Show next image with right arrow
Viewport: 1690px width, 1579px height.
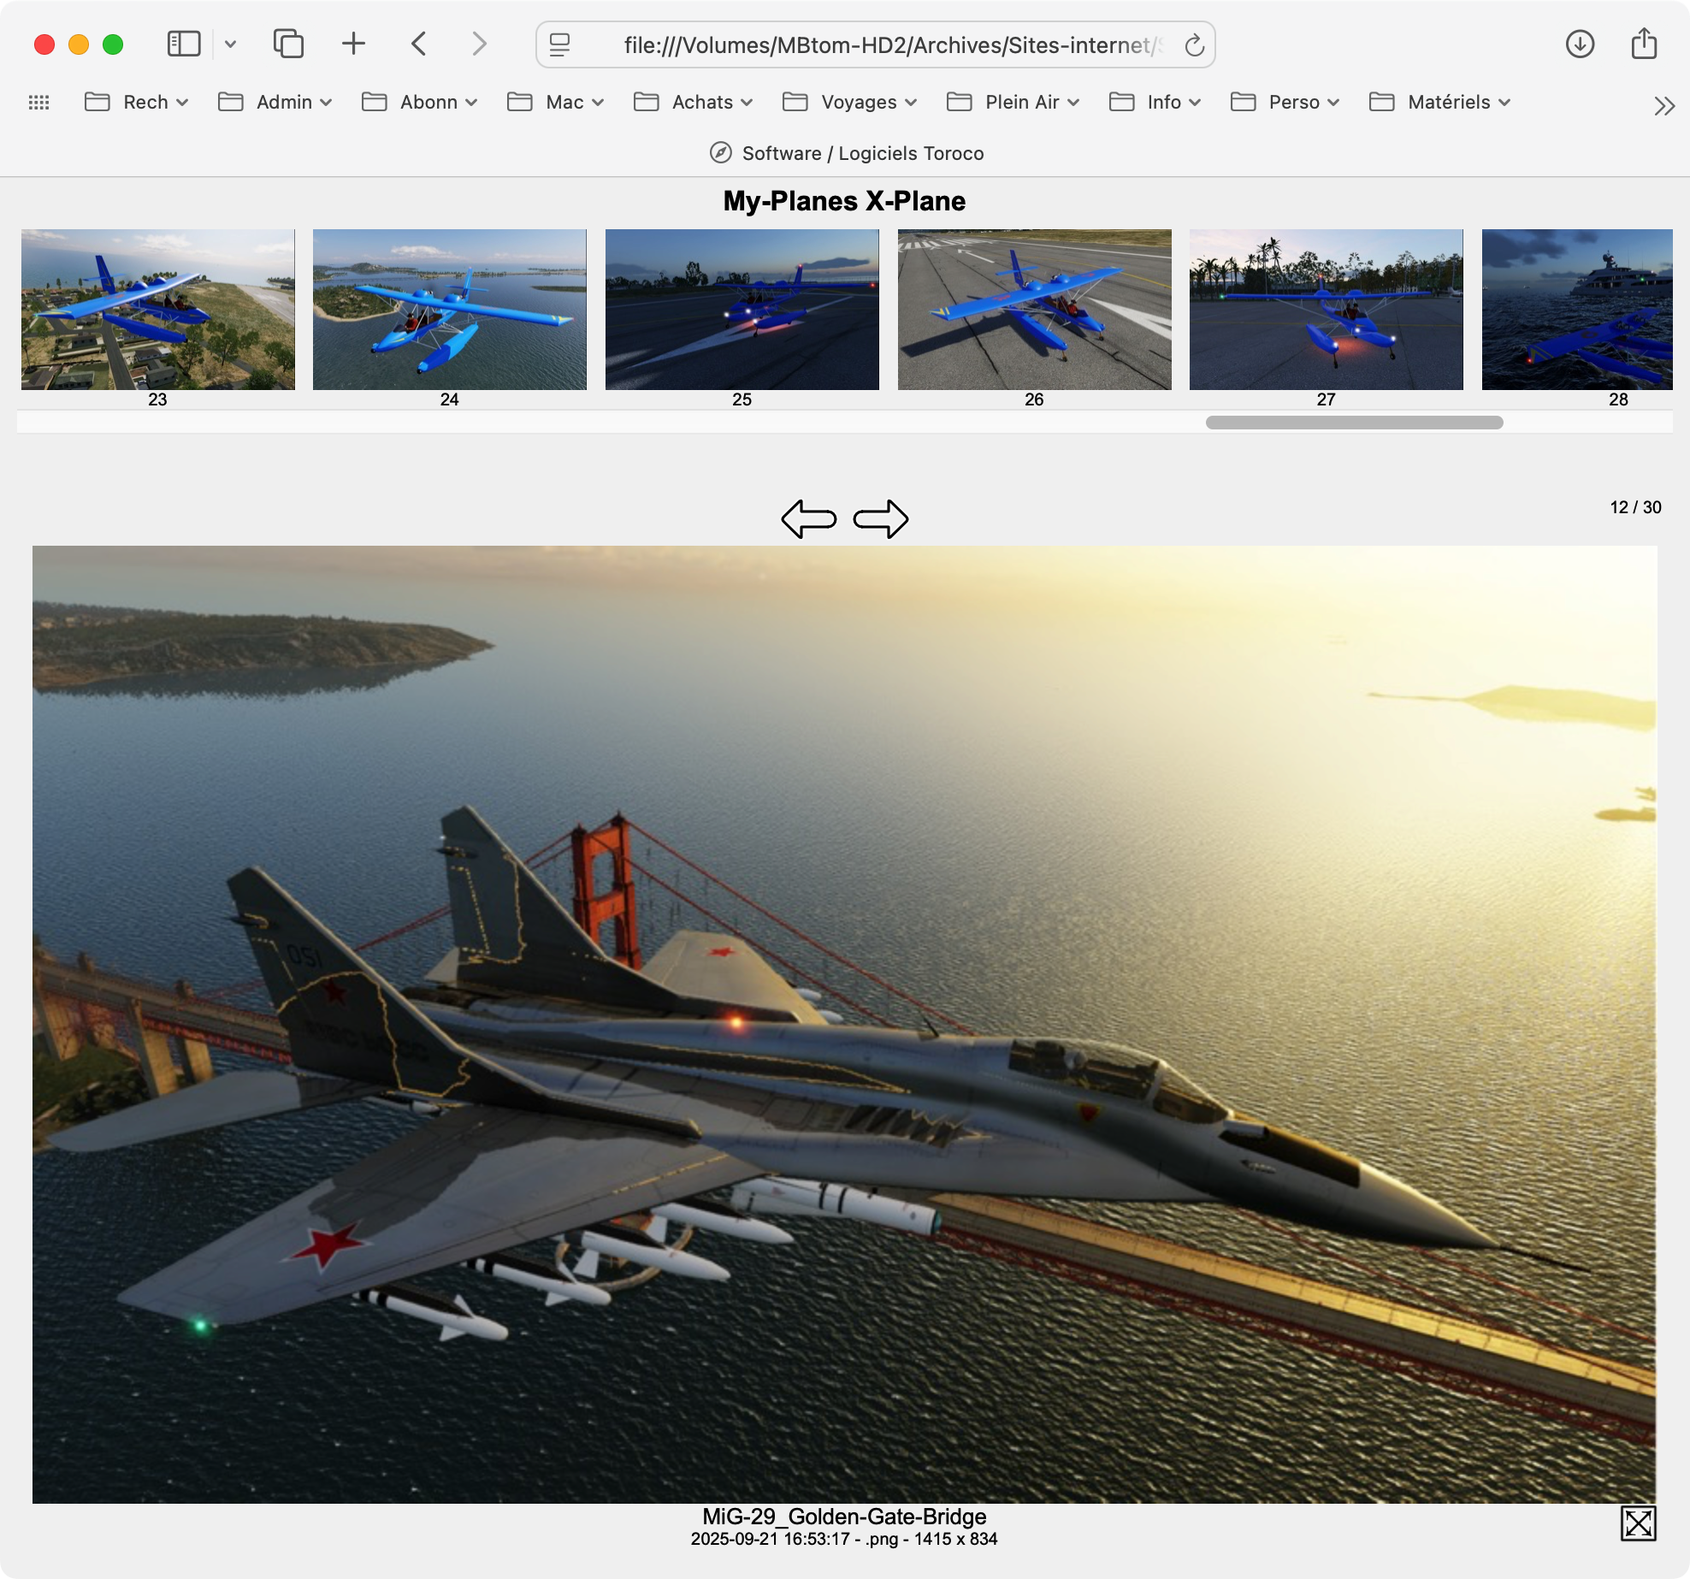coord(881,518)
